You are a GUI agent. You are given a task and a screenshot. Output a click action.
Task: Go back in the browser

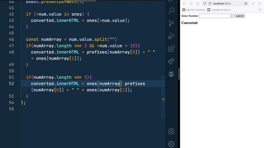point(184,4)
